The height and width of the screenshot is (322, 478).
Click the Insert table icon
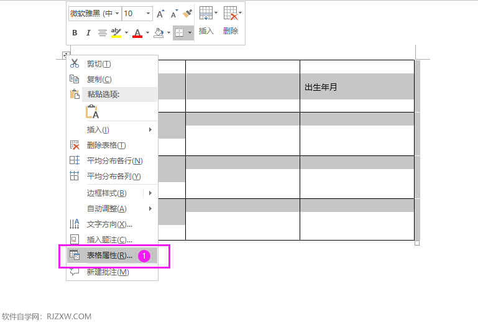[x=206, y=14]
